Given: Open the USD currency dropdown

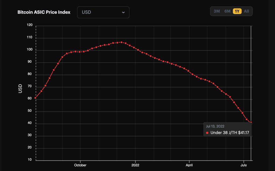Looking at the screenshot, I should (103, 12).
